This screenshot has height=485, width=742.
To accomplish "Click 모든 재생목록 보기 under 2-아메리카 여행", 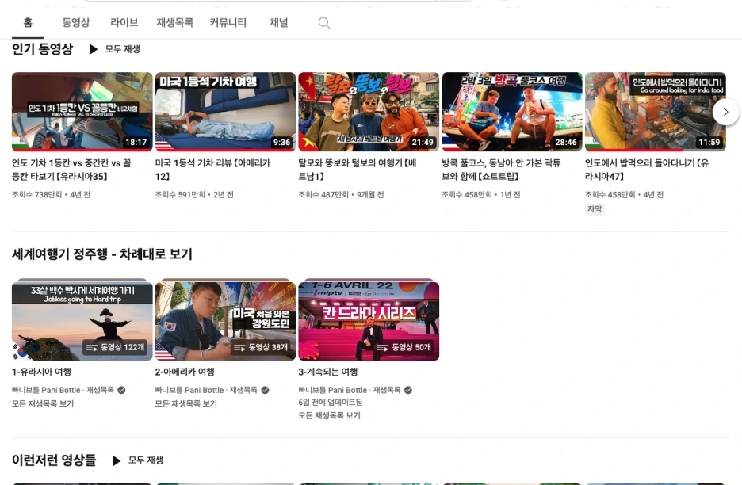I will pyautogui.click(x=186, y=403).
